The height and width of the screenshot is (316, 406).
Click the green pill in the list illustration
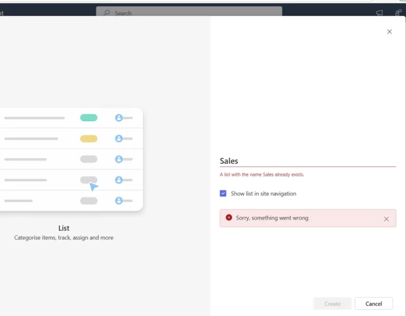coord(89,118)
